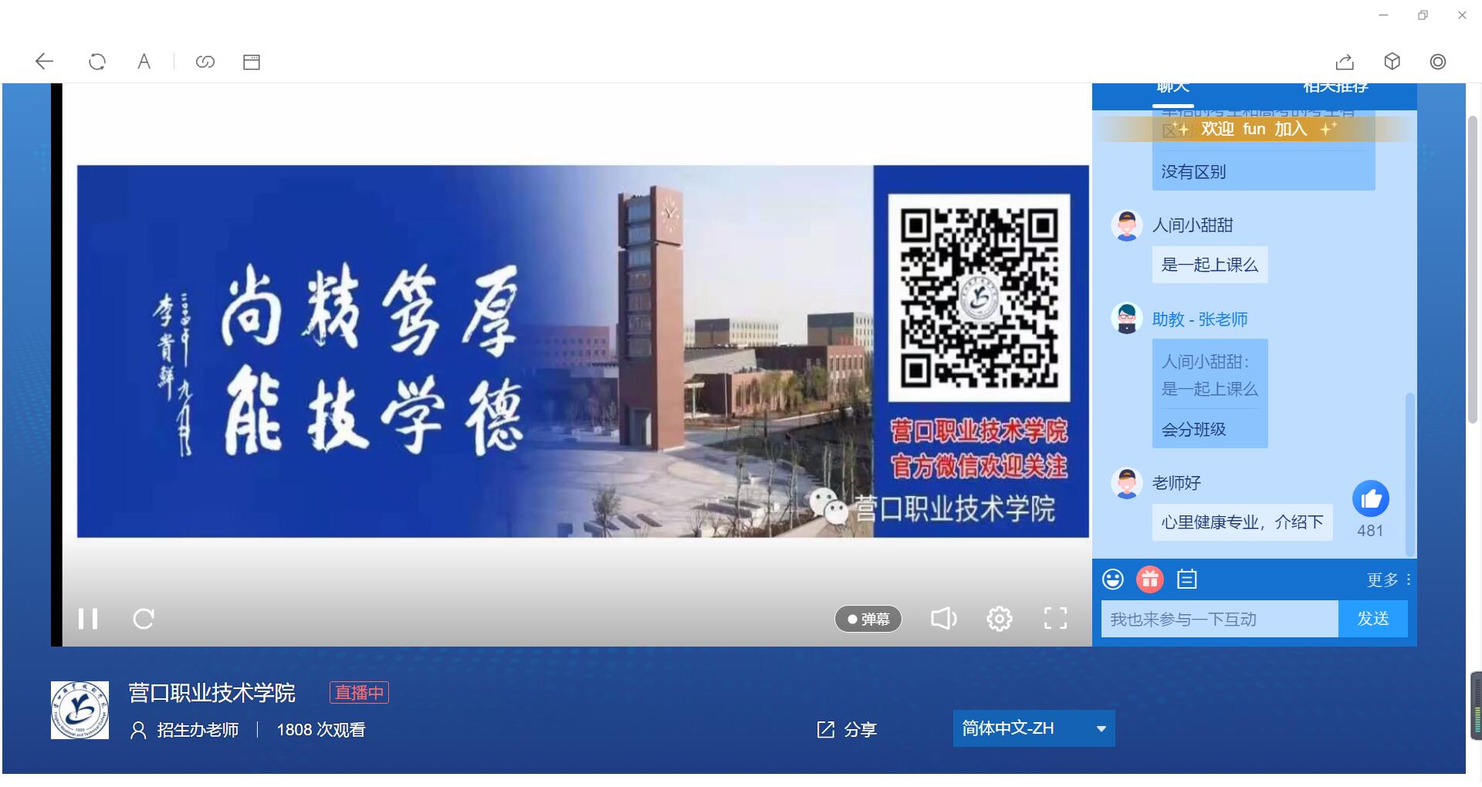Click the share export icon at top right
Image resolution: width=1482 pixels, height=787 pixels.
coord(1345,62)
